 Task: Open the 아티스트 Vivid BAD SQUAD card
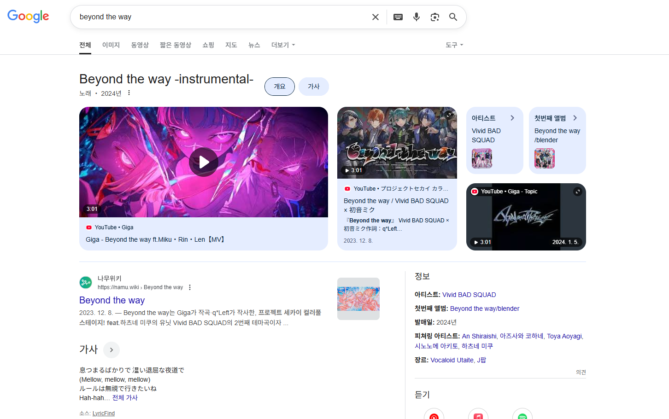(x=494, y=140)
